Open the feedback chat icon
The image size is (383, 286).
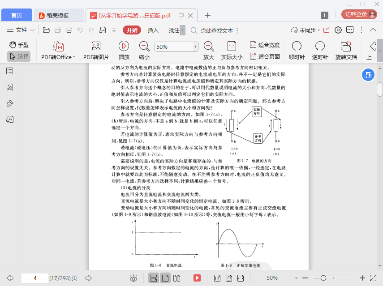[350, 30]
